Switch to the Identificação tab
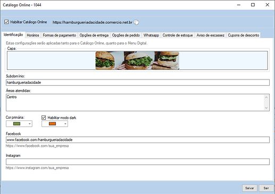The image size is (275, 194). pyautogui.click(x=13, y=34)
